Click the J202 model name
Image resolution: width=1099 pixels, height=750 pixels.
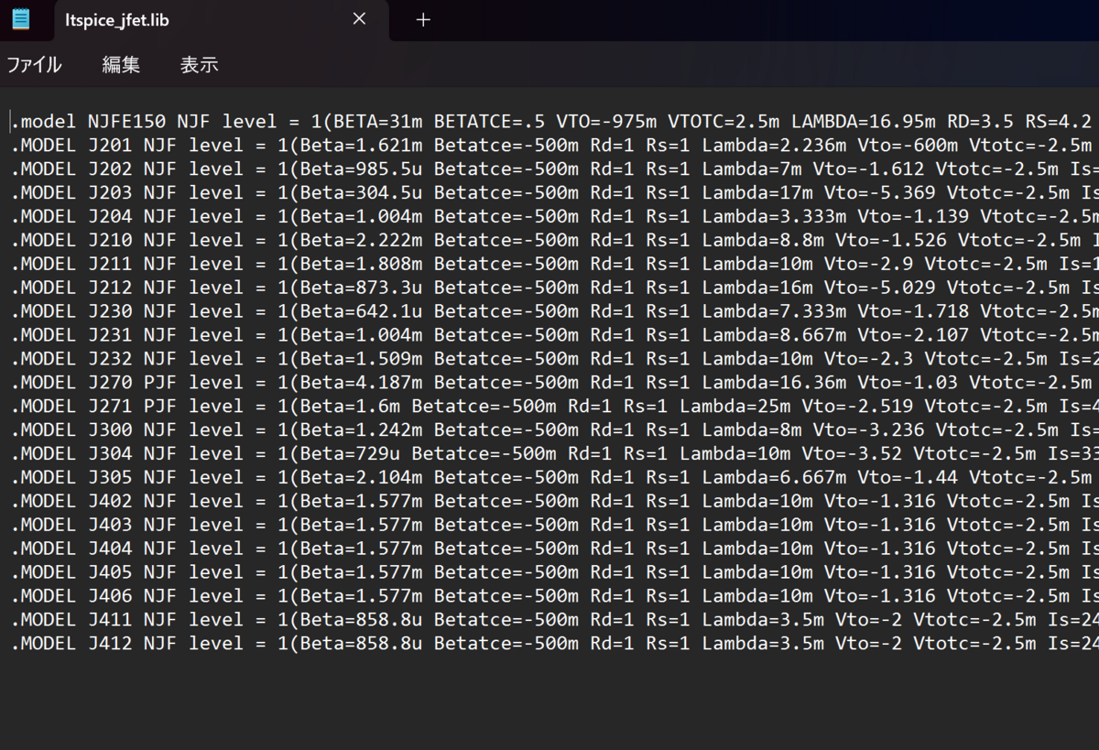coord(110,169)
